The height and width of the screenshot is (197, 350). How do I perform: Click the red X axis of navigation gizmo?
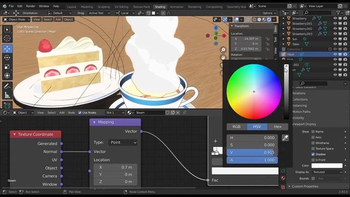(x=224, y=35)
